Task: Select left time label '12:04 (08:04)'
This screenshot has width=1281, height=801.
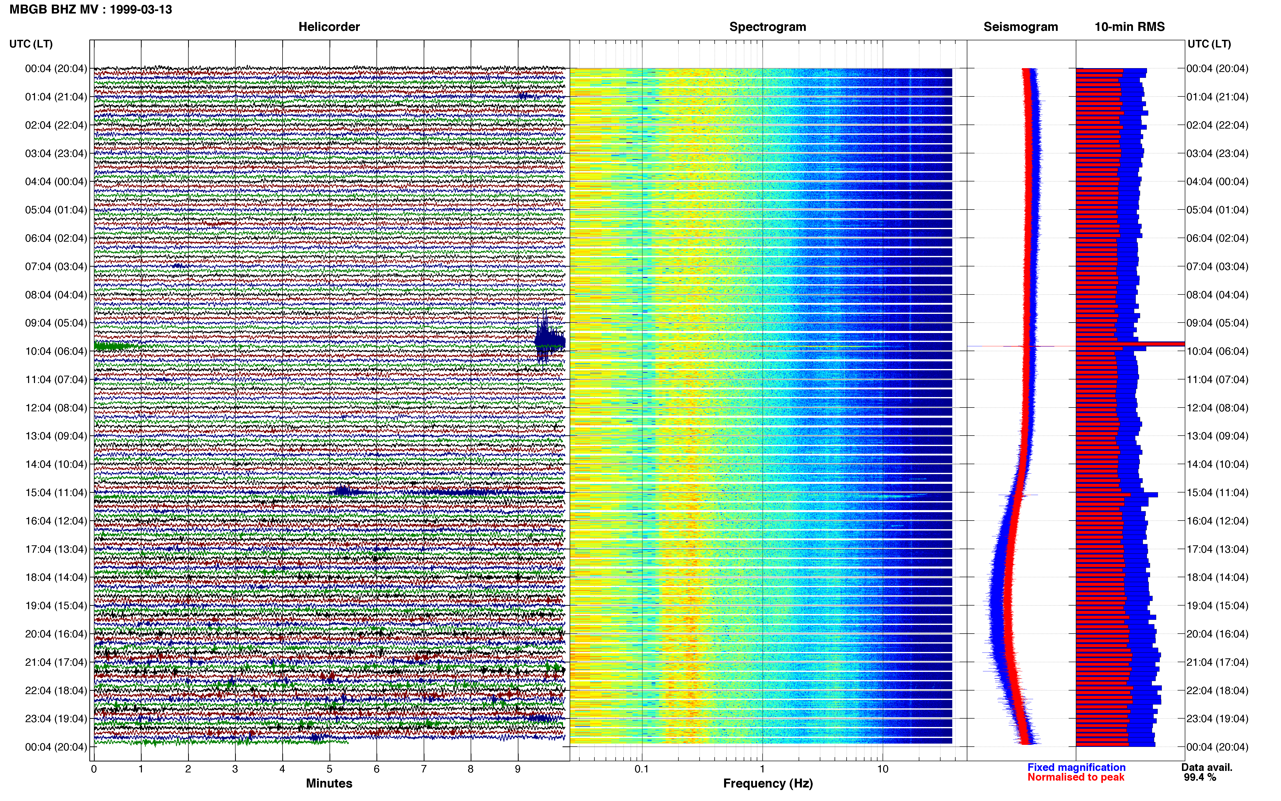Action: click(x=56, y=408)
